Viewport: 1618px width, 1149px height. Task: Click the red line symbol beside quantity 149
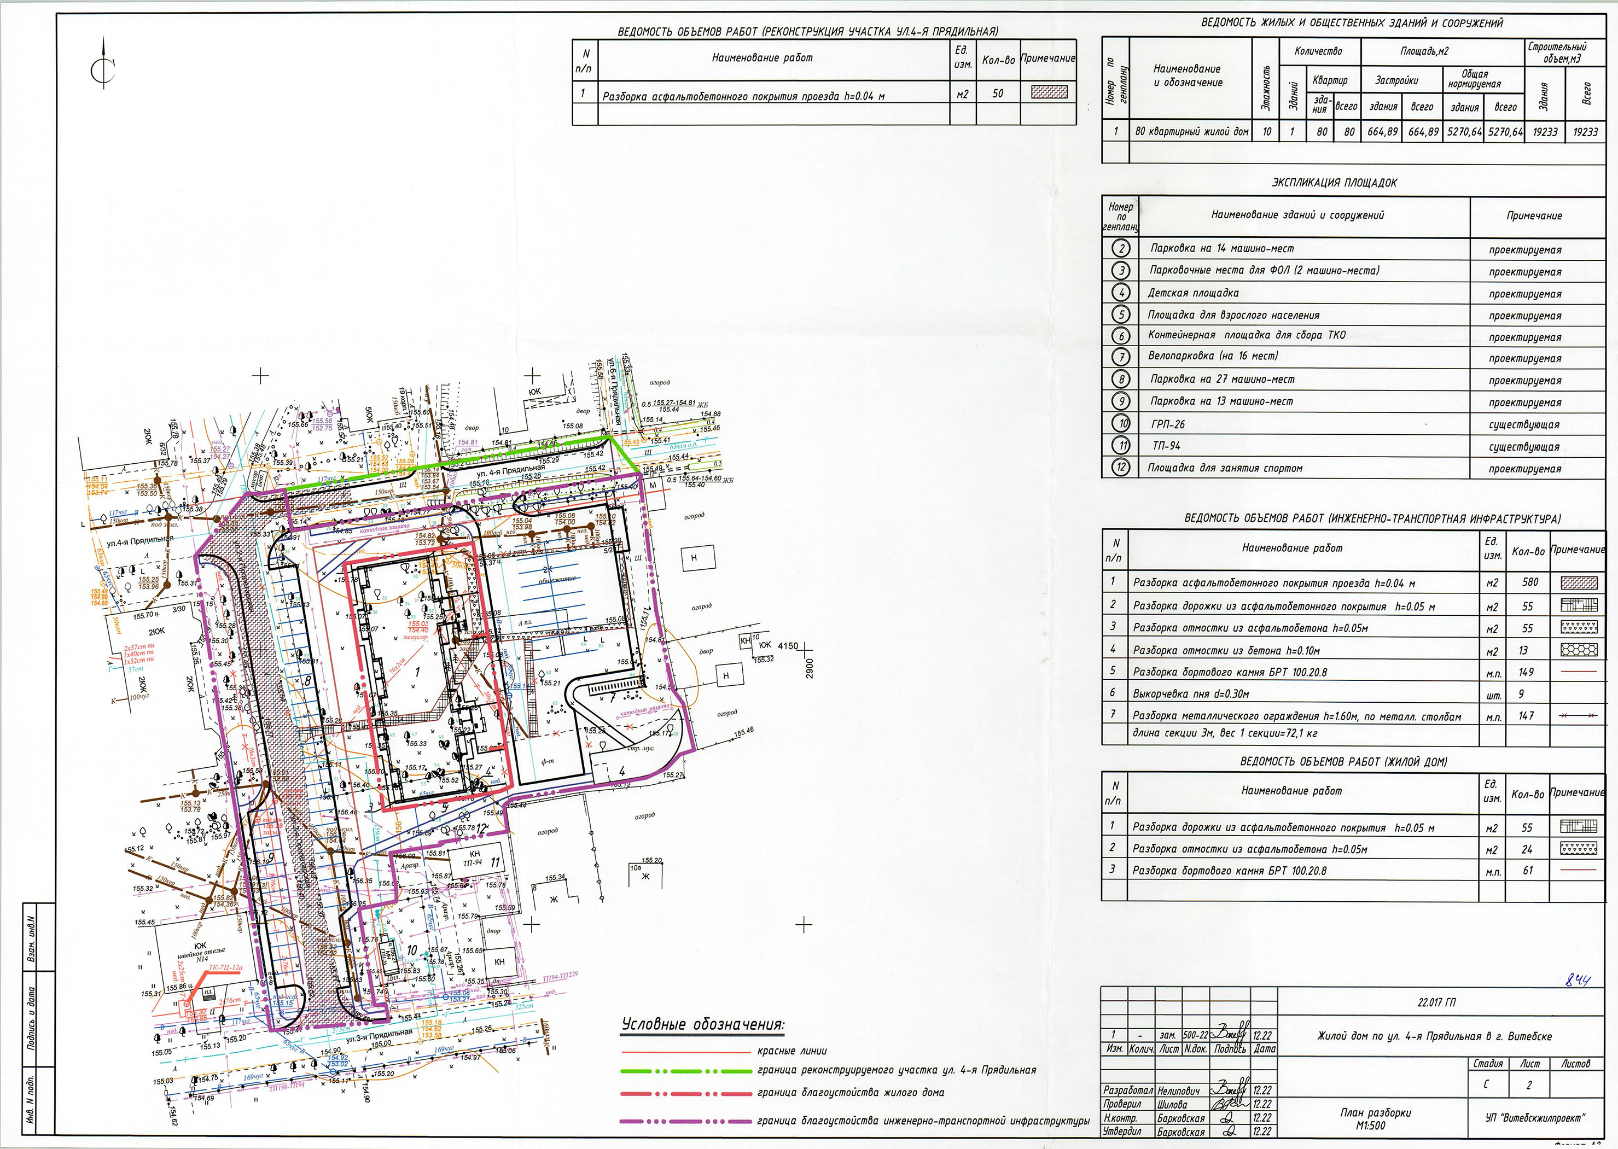click(1579, 672)
